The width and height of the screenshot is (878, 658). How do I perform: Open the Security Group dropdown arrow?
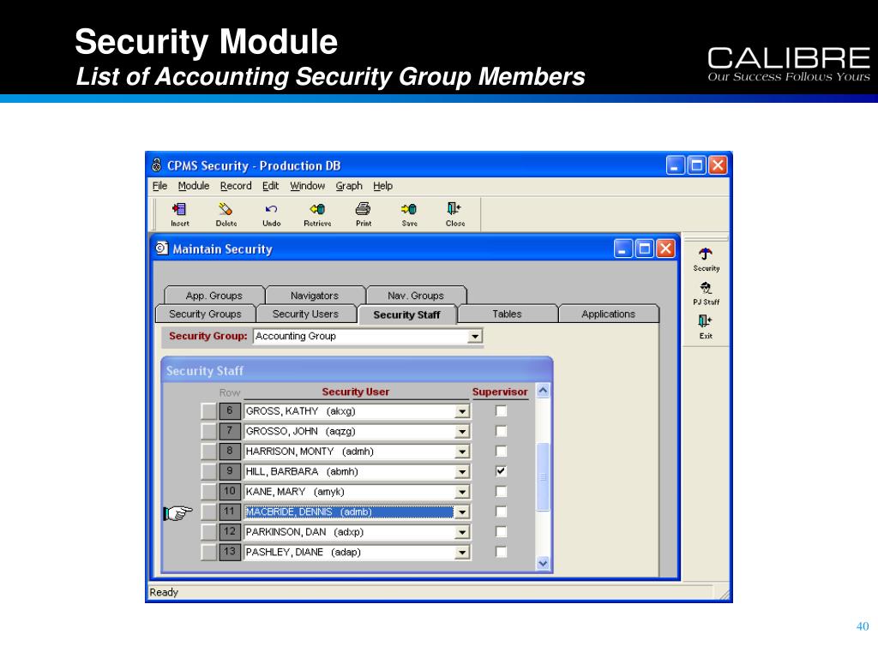point(475,336)
